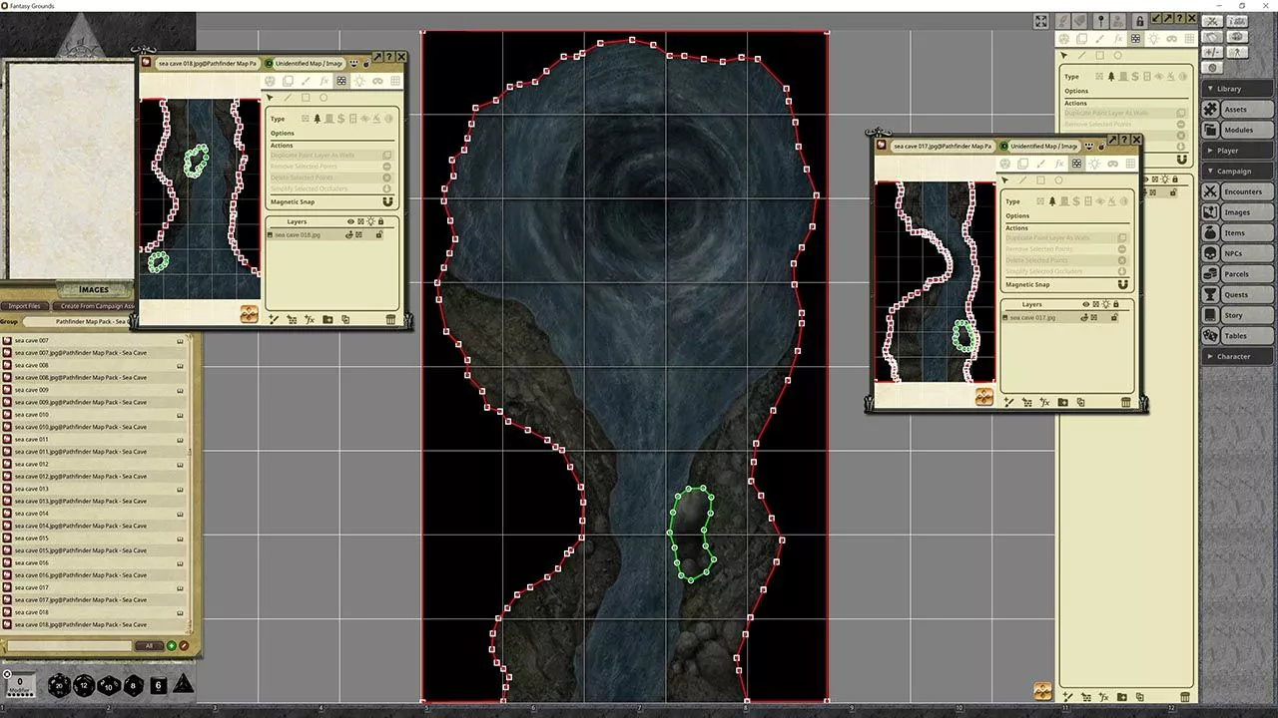Viewport: 1278px width, 718px height.
Task: Select the d4 triangle die
Action: [x=183, y=684]
